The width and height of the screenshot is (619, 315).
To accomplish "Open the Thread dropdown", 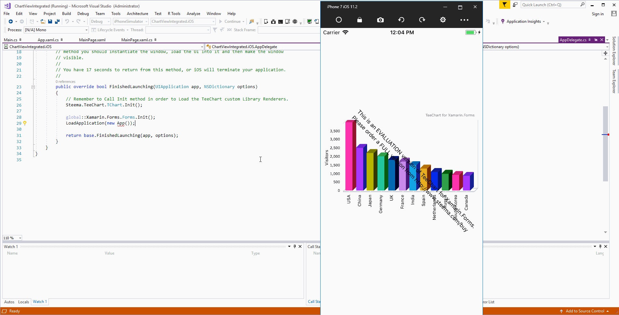I will coord(178,30).
